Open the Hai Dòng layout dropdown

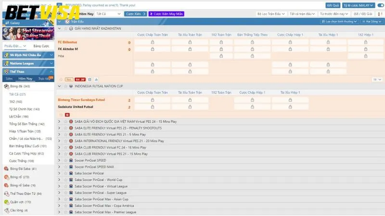[x=372, y=22]
